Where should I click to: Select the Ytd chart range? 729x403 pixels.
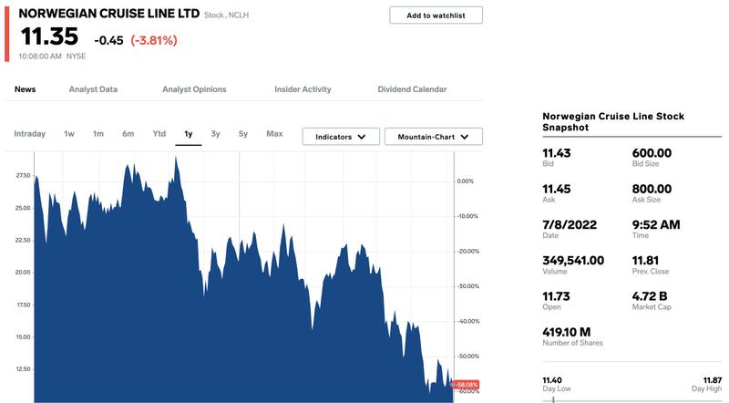(x=159, y=134)
